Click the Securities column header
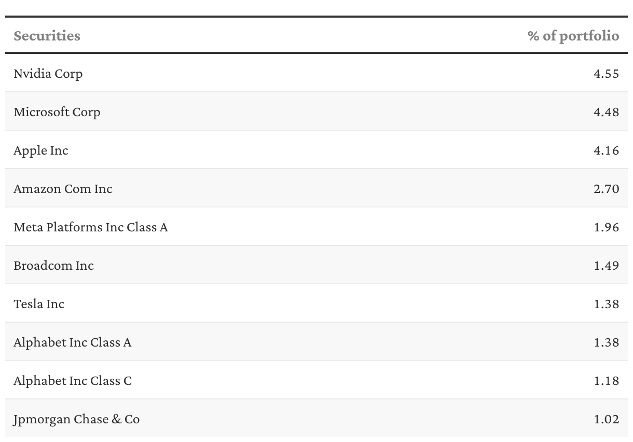Image resolution: width=633 pixels, height=442 pixels. [47, 36]
